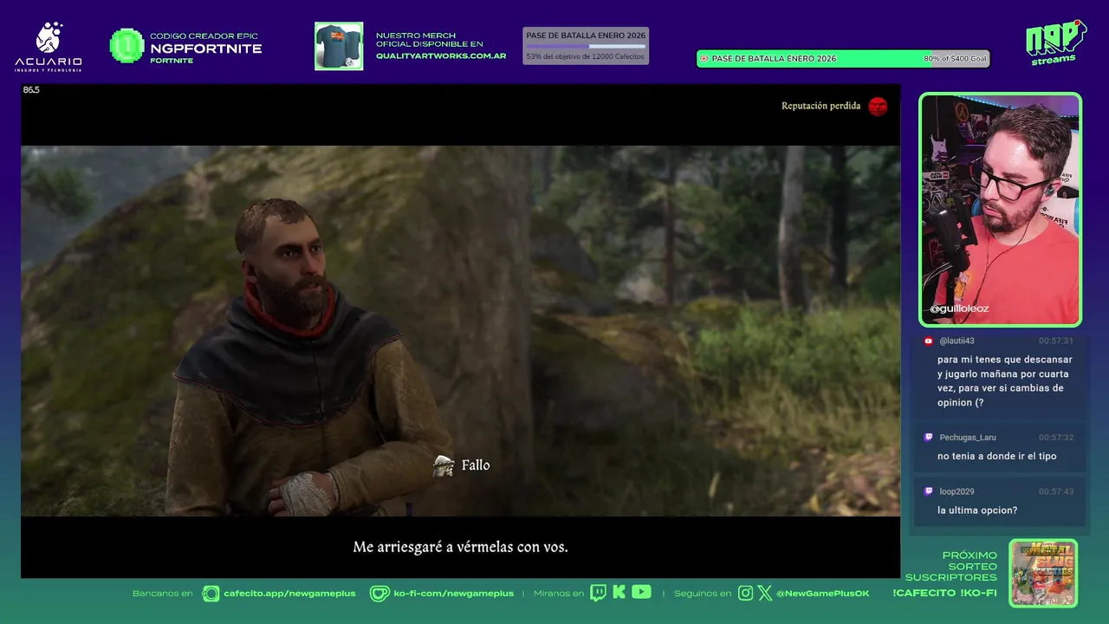Click the 00:57:43 chat timestamp
Viewport: 1109px width, 624px height.
click(1056, 491)
